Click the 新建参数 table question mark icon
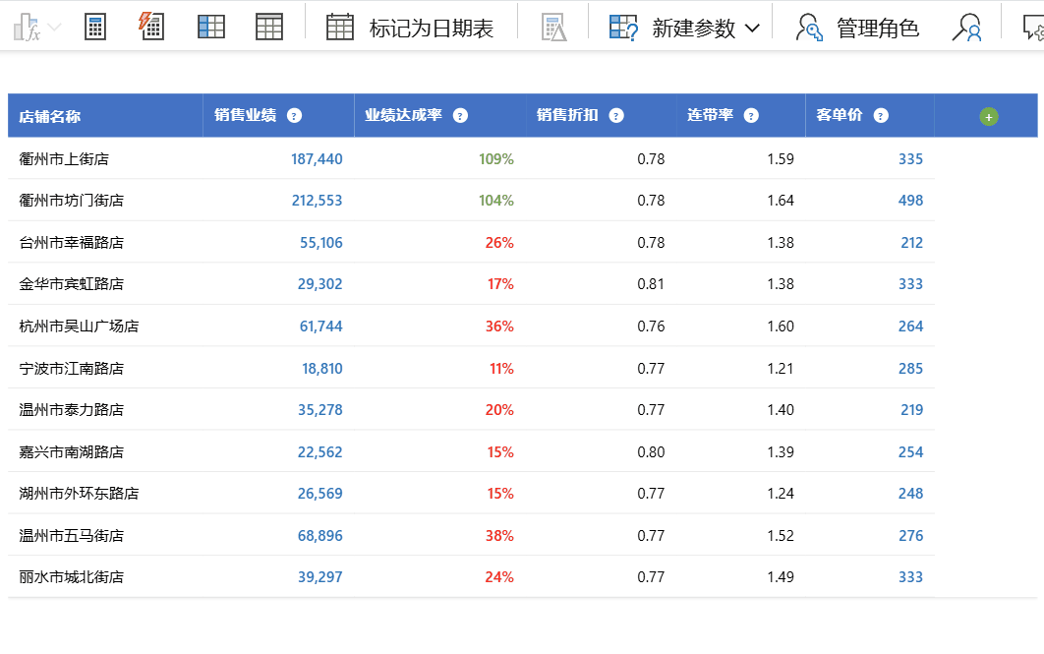Image resolution: width=1044 pixels, height=654 pixels. coord(623,28)
